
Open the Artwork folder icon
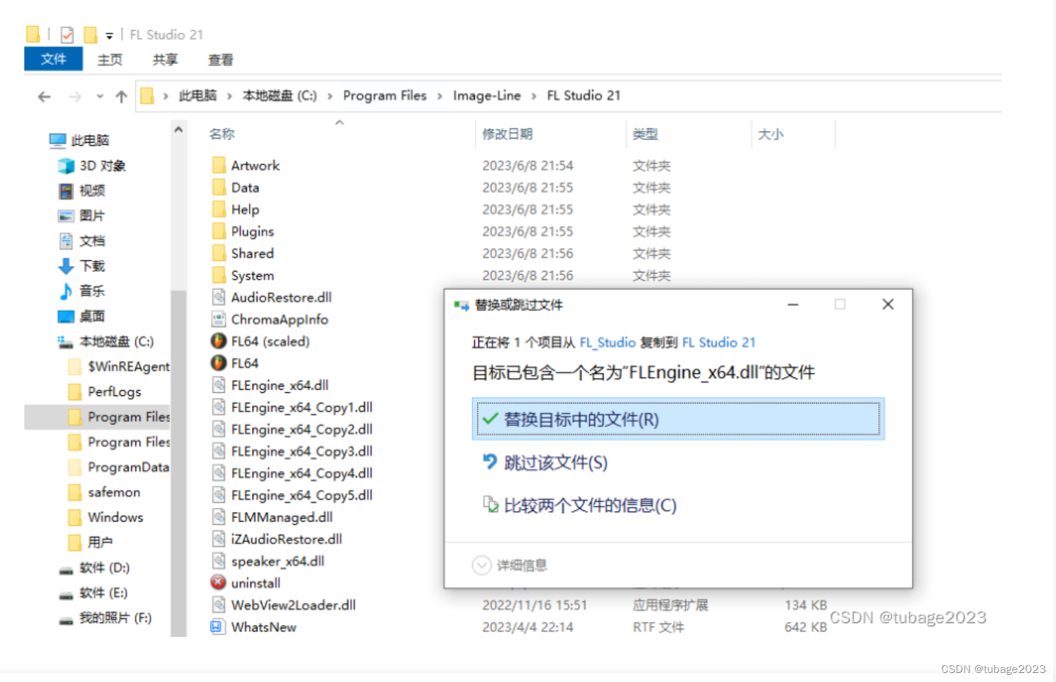click(x=219, y=165)
